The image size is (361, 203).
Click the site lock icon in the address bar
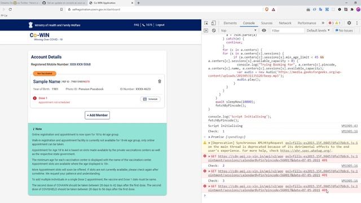[69, 10]
